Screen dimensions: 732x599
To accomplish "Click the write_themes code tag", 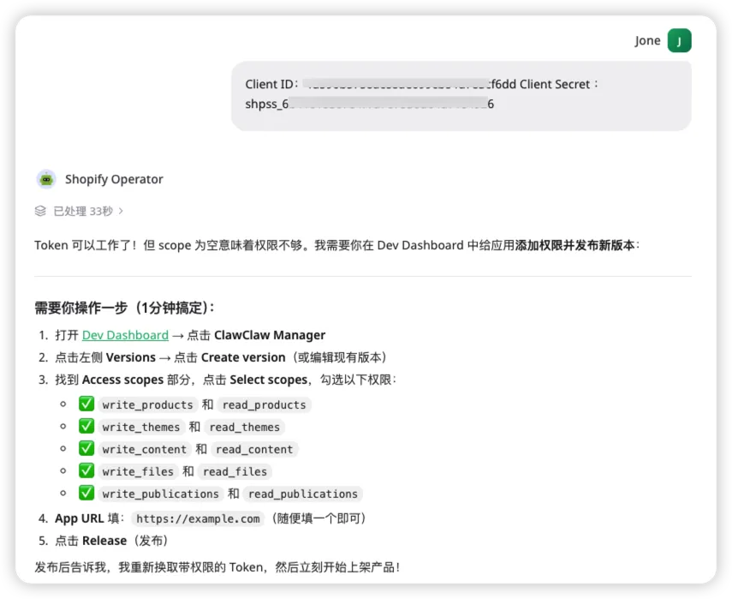I will point(141,427).
